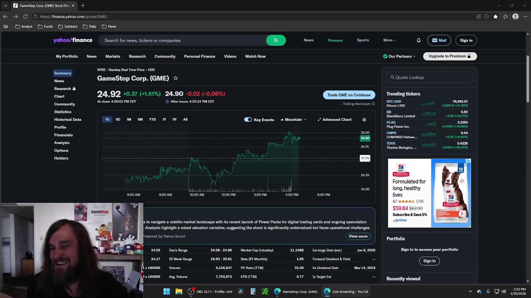Viewport: 531px width, 298px height.
Task: Open the browser profile avatar icon
Action: coord(515,17)
